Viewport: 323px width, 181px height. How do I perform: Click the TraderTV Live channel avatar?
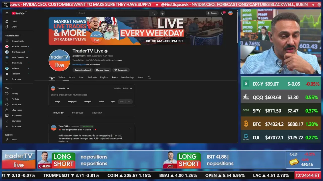click(60, 60)
